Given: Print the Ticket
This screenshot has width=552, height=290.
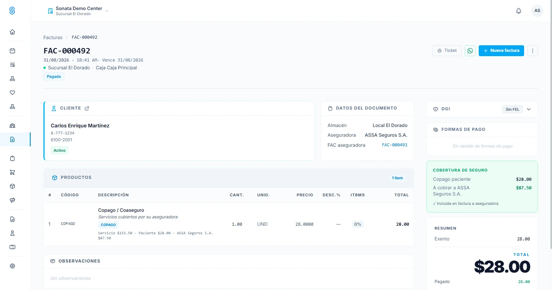Looking at the screenshot, I should pyautogui.click(x=447, y=51).
